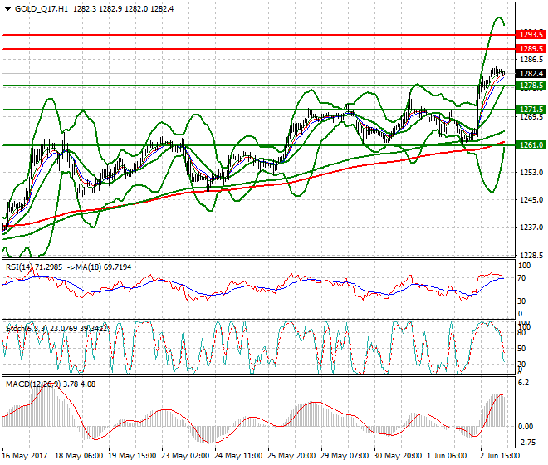Viewport: 548px width, 465px height.
Task: Click the green 1271.5 support level label
Action: tap(531, 110)
